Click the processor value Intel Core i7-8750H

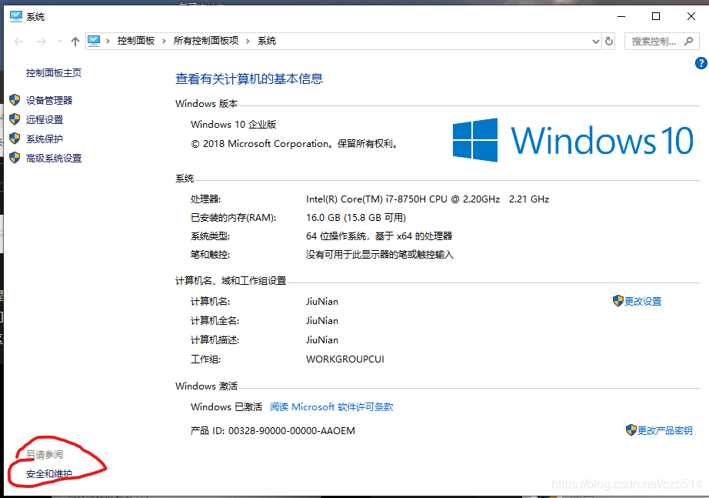[428, 199]
